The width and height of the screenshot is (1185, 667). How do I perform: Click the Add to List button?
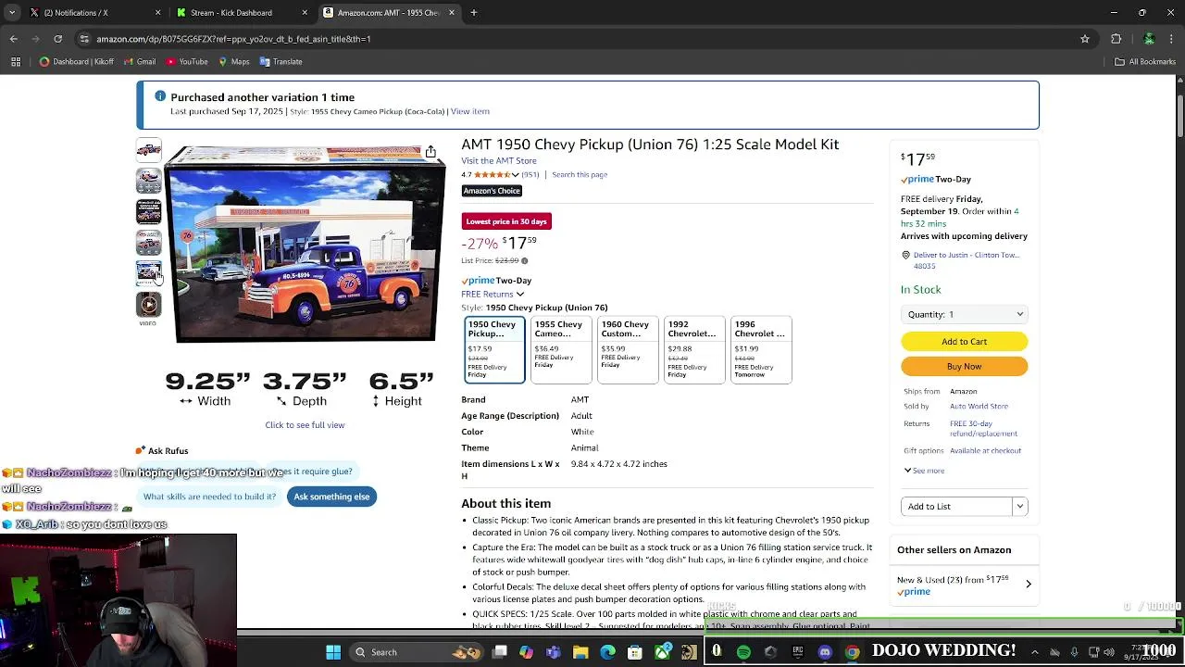(956, 507)
